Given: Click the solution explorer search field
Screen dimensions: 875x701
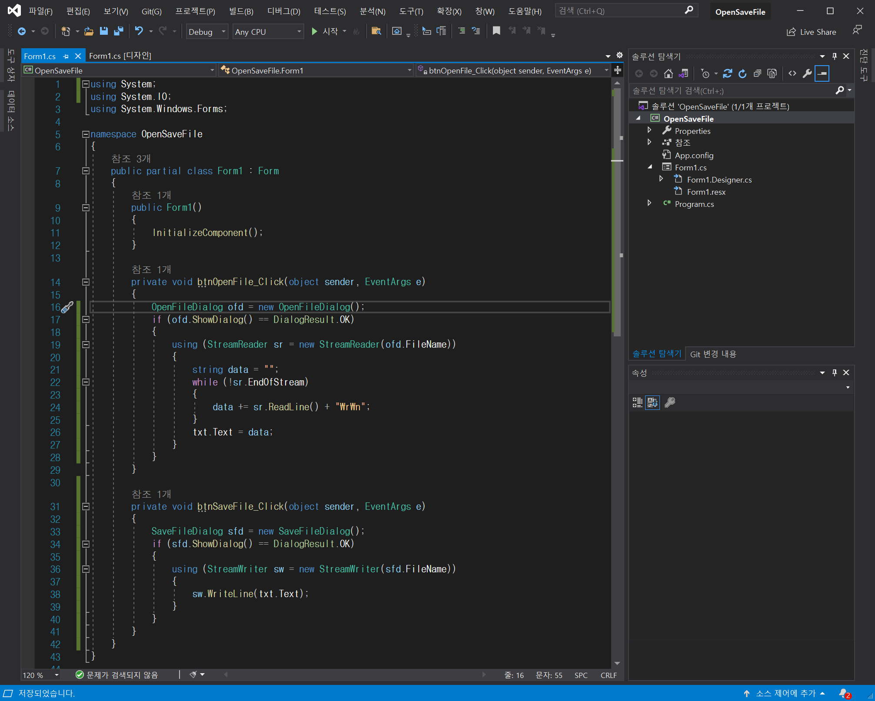Looking at the screenshot, I should point(730,91).
